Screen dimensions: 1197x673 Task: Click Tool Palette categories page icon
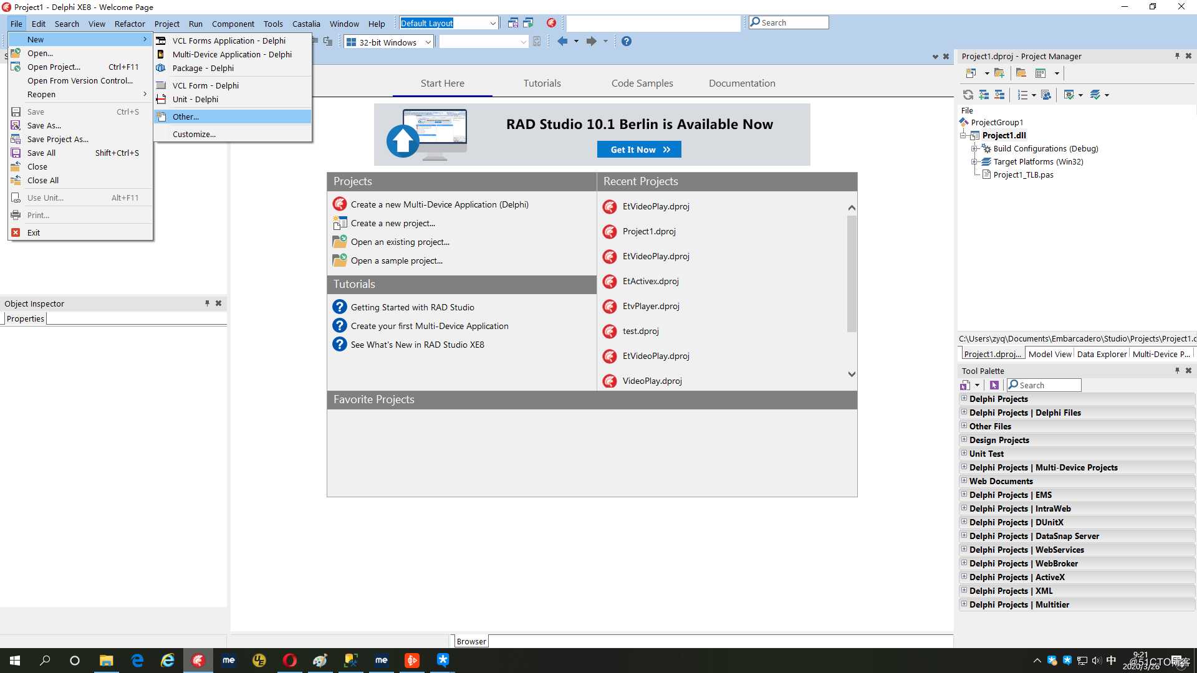point(966,385)
